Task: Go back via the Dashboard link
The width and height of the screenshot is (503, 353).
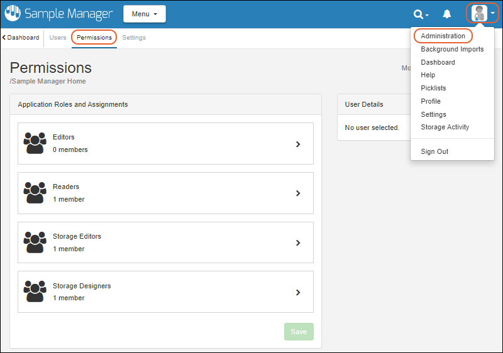Action: (x=21, y=38)
